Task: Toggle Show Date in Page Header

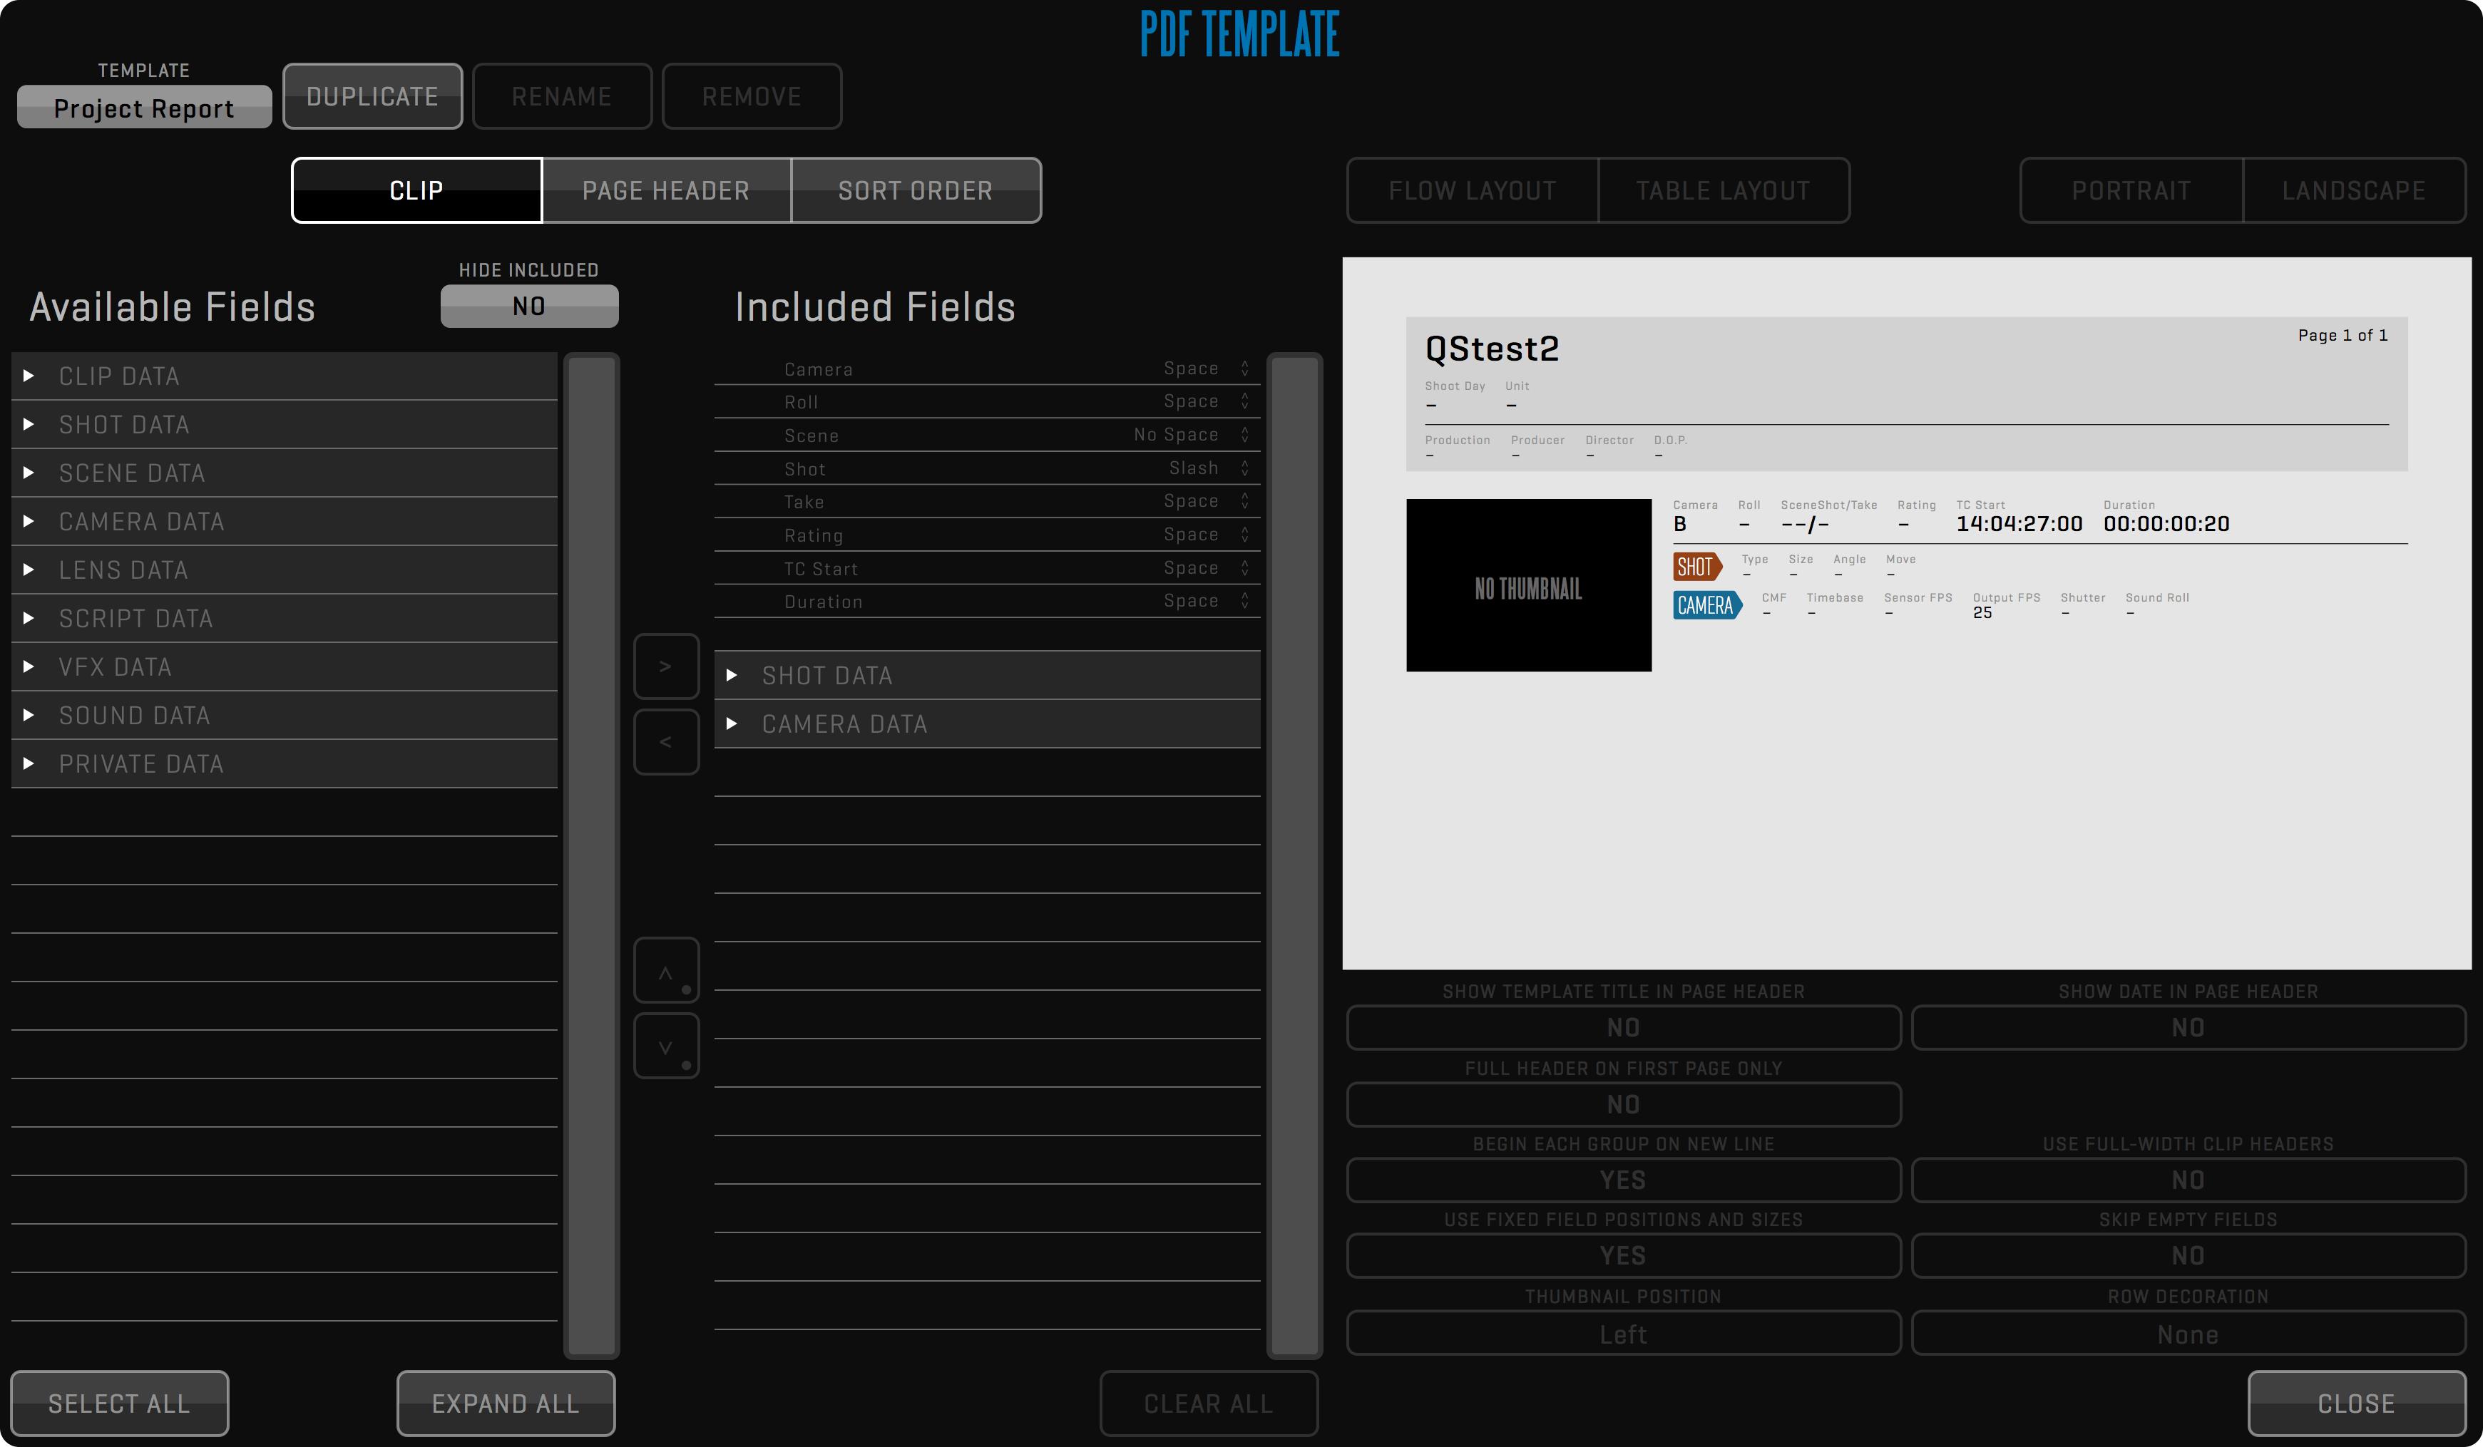Action: coord(2187,1027)
